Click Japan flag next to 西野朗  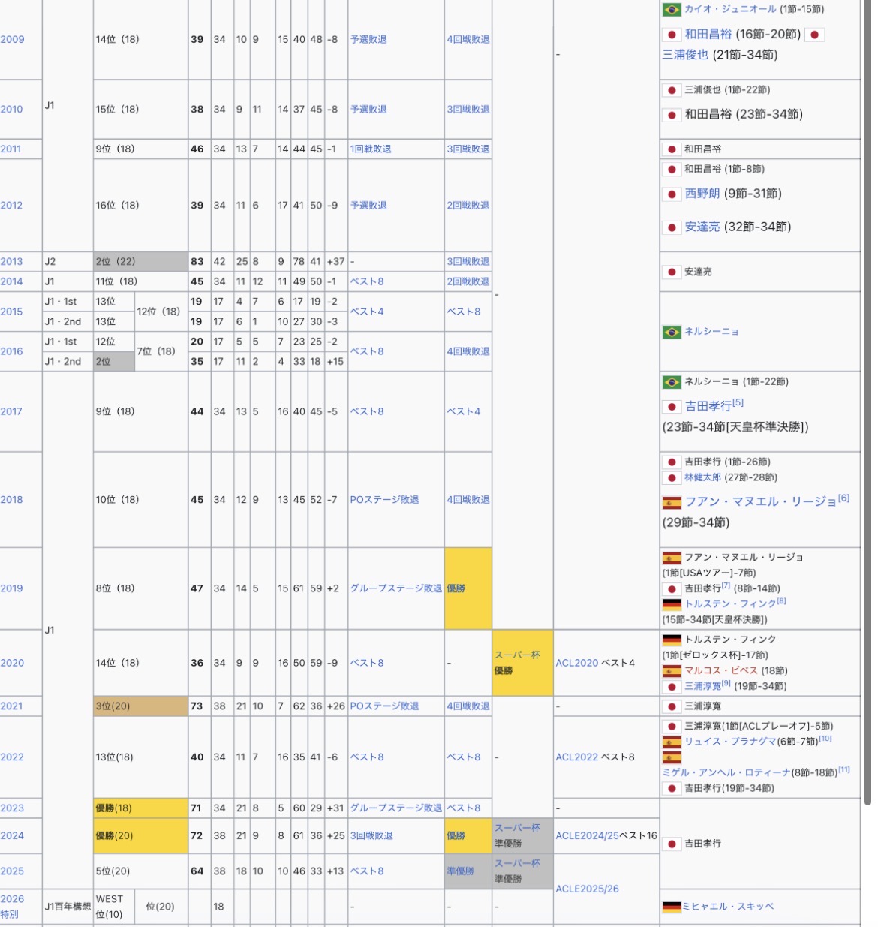[672, 194]
